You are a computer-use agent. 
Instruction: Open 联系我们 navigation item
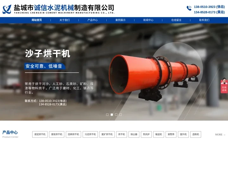pos(204,20)
